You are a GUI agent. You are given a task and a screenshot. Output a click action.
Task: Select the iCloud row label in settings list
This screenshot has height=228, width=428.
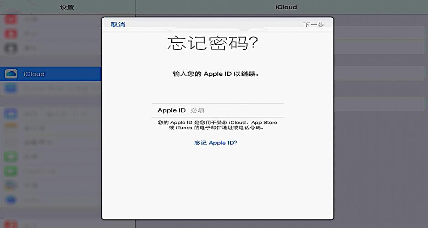[34, 74]
